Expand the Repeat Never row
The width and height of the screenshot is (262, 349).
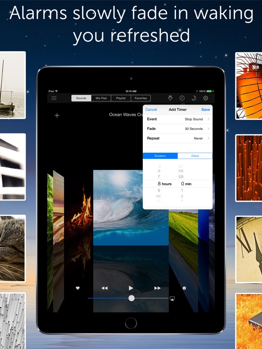pos(178,138)
